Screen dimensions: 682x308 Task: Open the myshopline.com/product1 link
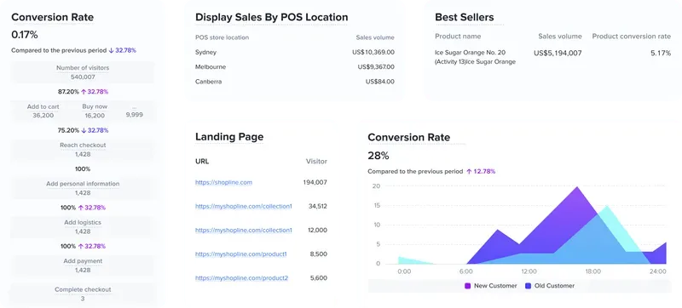click(x=241, y=254)
